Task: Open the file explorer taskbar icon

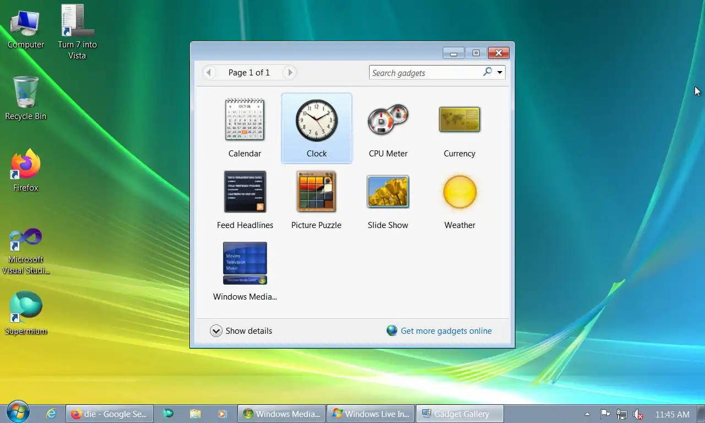Action: 195,414
